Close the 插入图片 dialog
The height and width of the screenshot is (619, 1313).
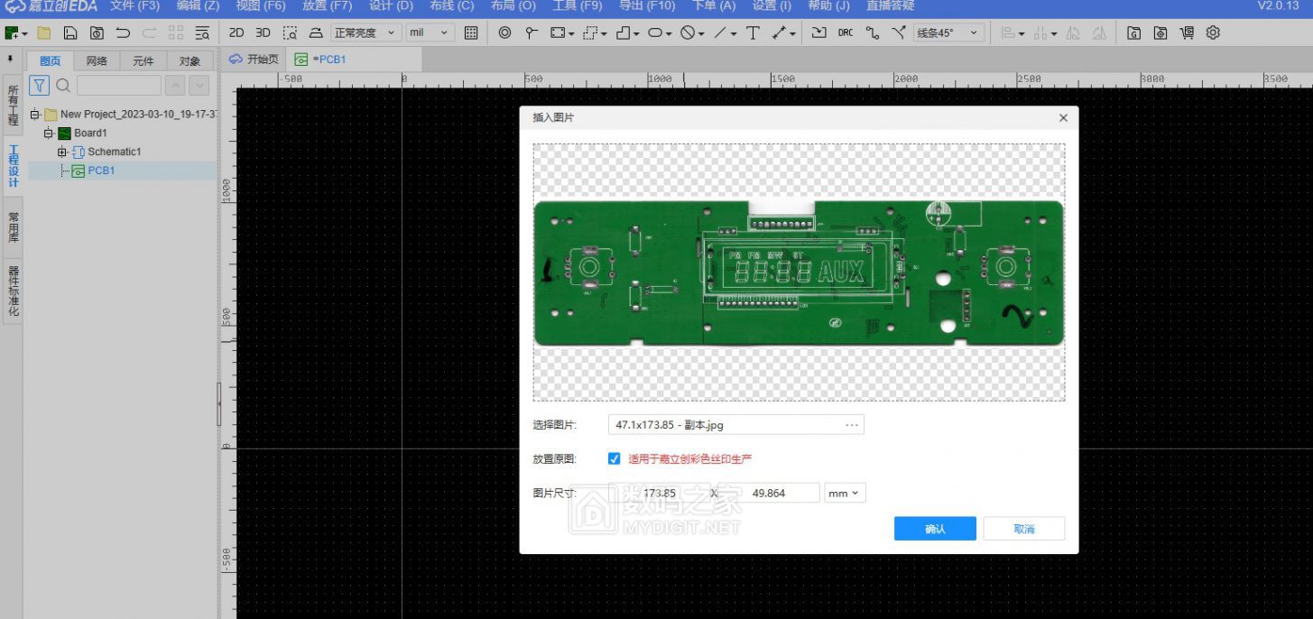coord(1063,118)
